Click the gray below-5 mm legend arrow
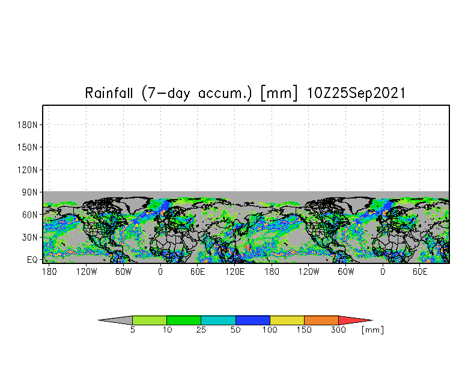Image resolution: width=471 pixels, height=368 pixels. point(115,320)
